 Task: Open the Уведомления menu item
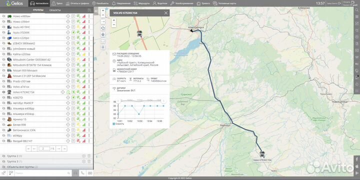tap(121, 3)
